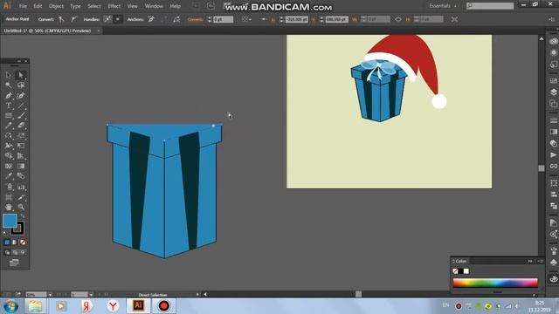The width and height of the screenshot is (559, 314).
Task: Open the Effect menu
Action: coord(114,6)
